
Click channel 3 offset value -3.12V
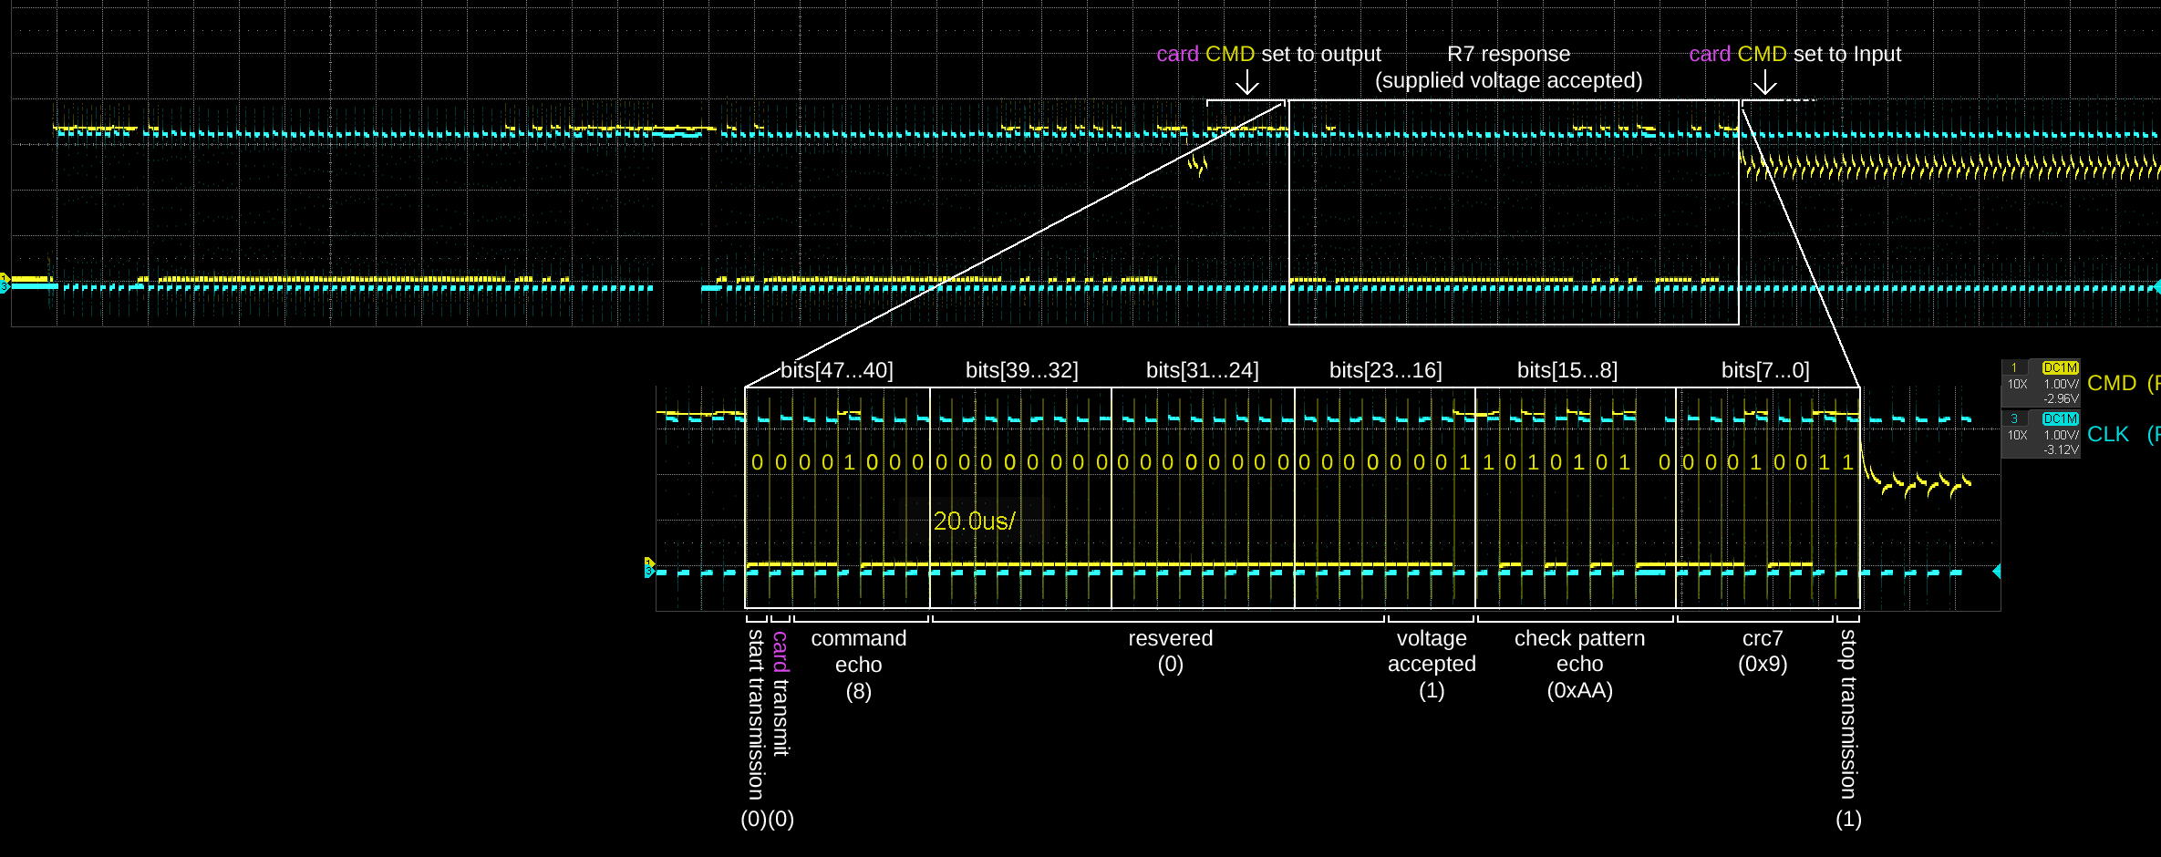pos(2061,449)
